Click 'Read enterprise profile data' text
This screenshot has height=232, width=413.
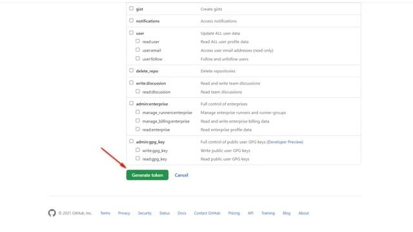coord(226,130)
